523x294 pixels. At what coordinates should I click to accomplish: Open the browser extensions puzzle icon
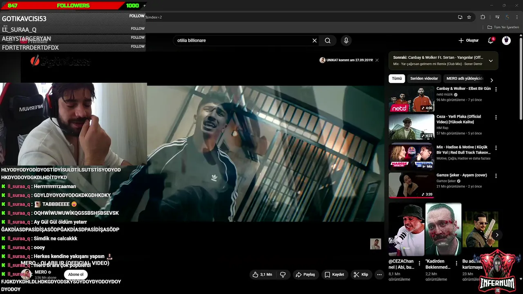point(483,17)
